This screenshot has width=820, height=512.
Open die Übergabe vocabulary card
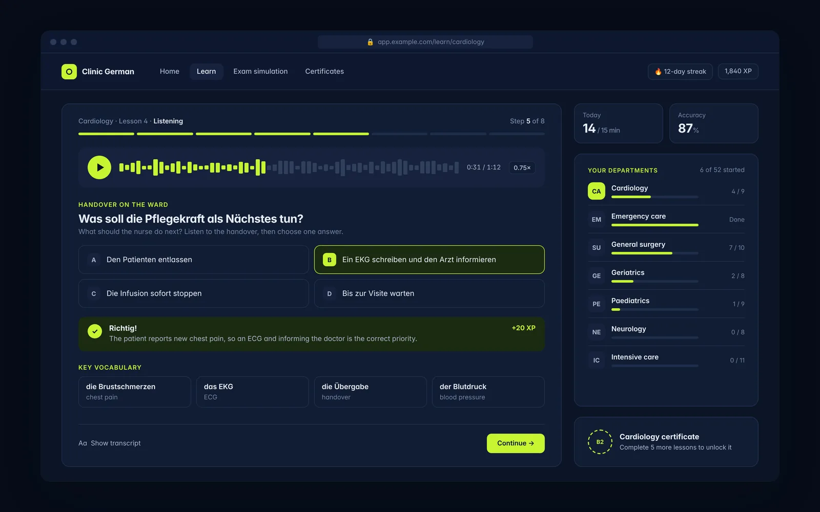[x=371, y=392]
